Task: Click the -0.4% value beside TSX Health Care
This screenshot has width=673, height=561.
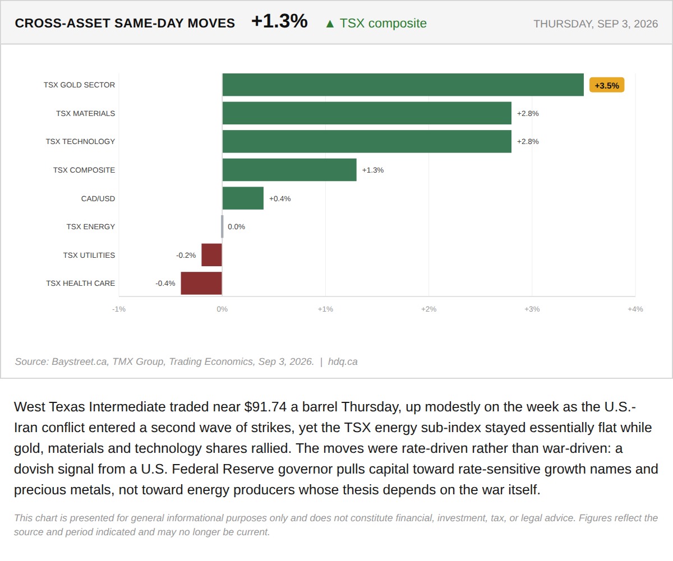Action: click(165, 283)
